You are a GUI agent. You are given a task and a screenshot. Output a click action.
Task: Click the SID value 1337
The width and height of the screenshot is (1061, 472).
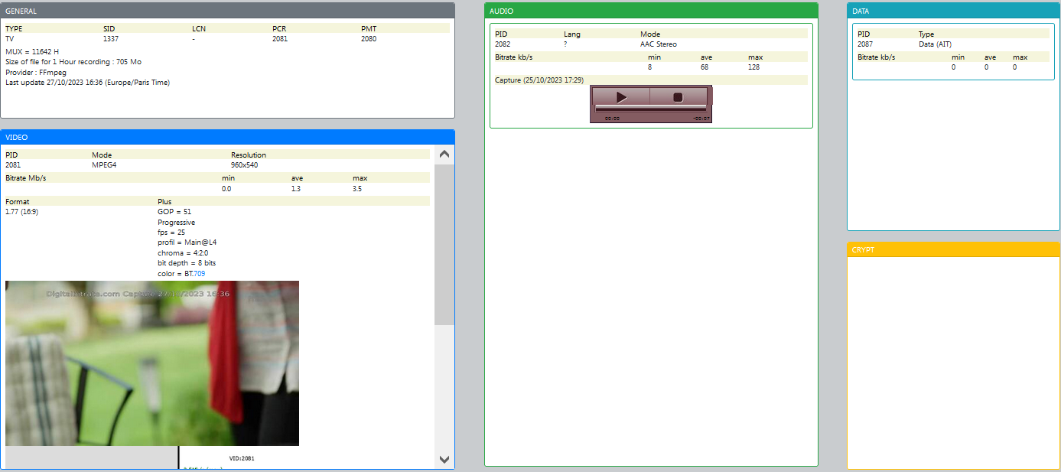pyautogui.click(x=111, y=38)
